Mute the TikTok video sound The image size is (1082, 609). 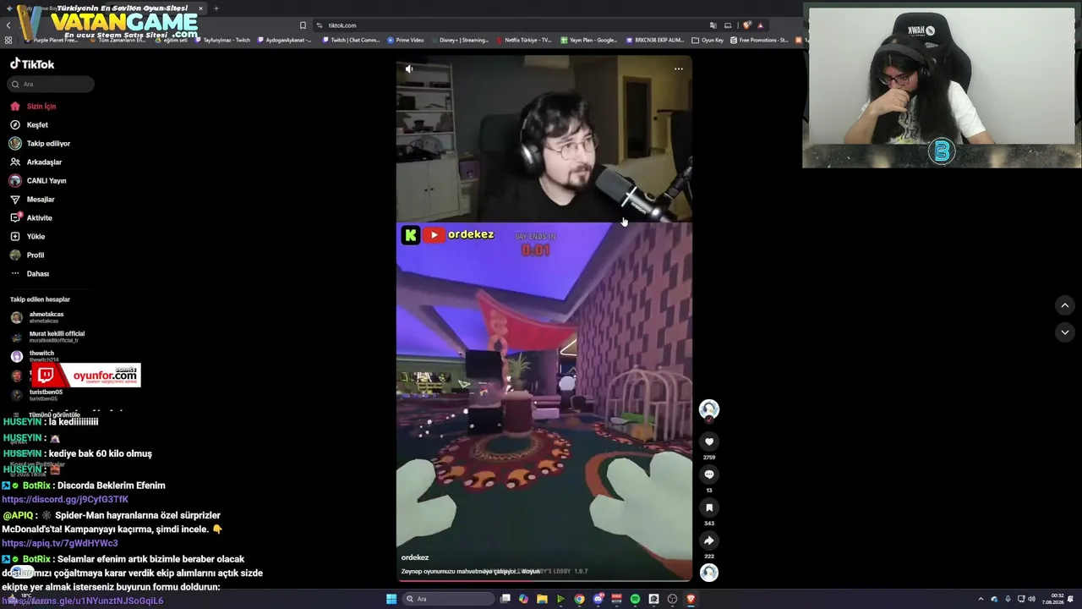[x=409, y=69]
